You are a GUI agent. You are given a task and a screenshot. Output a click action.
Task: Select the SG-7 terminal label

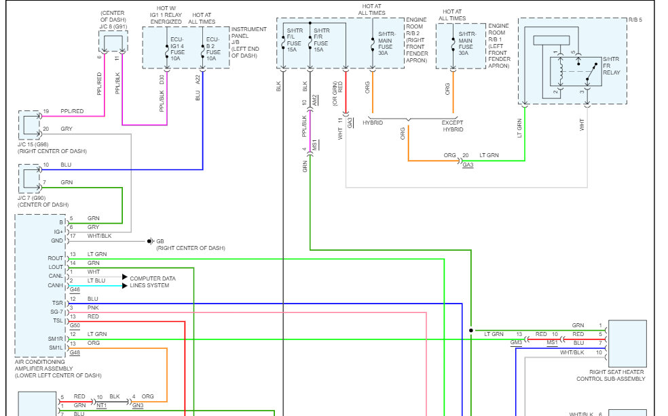tap(56, 312)
